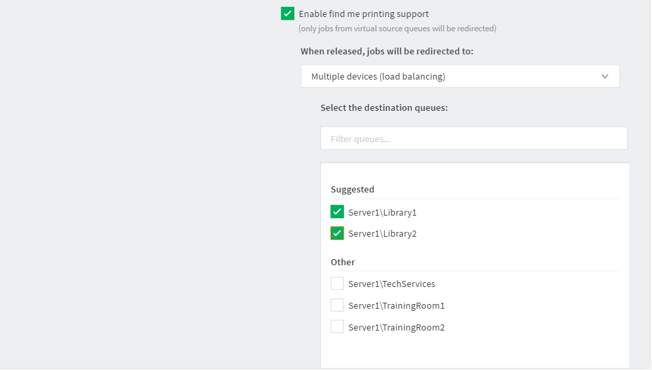Click the Other section heading
652x370 pixels.
point(343,262)
